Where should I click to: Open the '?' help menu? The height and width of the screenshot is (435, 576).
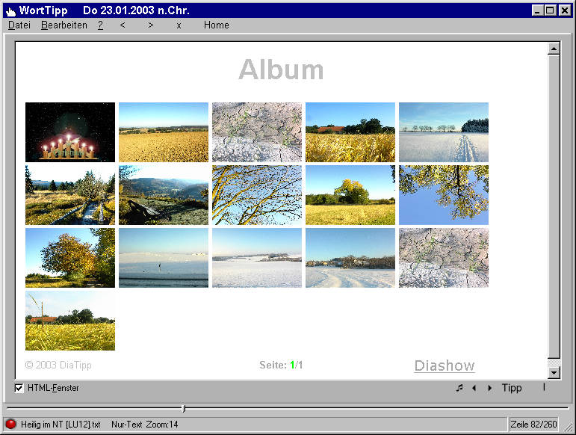click(x=100, y=25)
